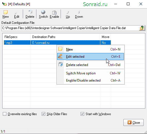Browse for default configuration file icon
This screenshot has width=147, height=134.
point(142,28)
